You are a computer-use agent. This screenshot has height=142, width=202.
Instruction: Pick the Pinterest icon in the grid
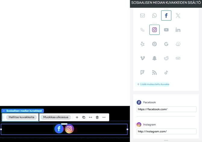[x=154, y=44]
